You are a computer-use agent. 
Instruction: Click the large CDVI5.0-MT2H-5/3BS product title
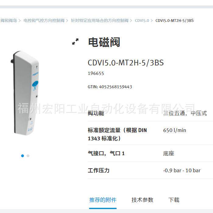pyautogui.click(x=126, y=63)
